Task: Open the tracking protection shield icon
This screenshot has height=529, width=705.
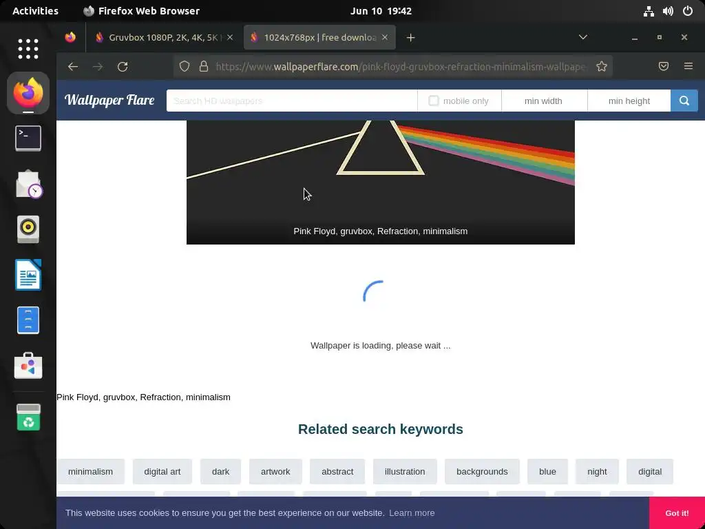Action: (185, 67)
